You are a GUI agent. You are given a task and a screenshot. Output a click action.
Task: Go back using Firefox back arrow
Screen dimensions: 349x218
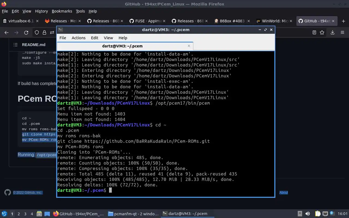click(x=7, y=32)
